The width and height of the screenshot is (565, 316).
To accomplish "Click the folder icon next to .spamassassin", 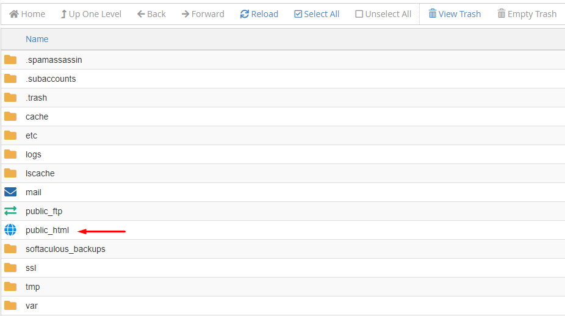I will coord(10,60).
